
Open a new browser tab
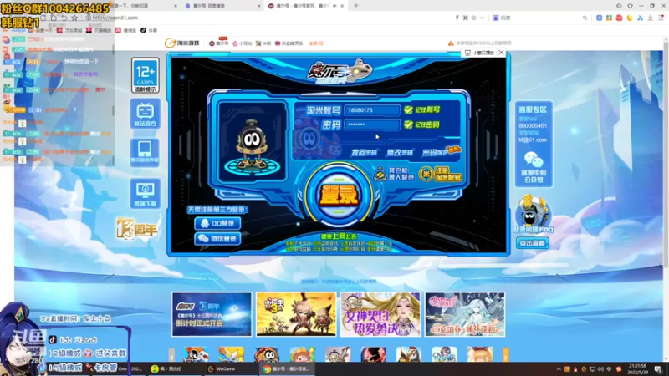click(x=356, y=6)
